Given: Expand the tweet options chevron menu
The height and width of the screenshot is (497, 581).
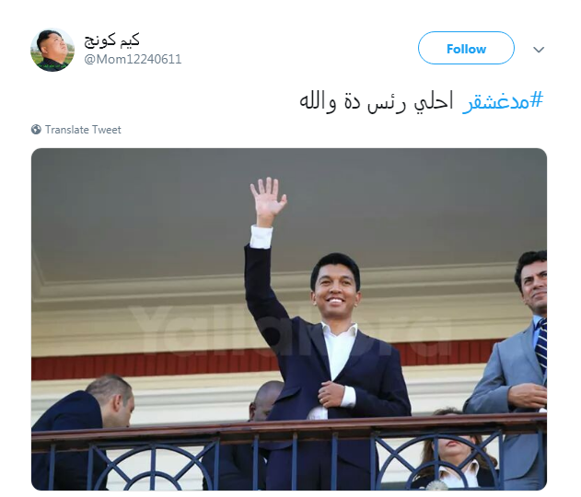Looking at the screenshot, I should point(539,50).
